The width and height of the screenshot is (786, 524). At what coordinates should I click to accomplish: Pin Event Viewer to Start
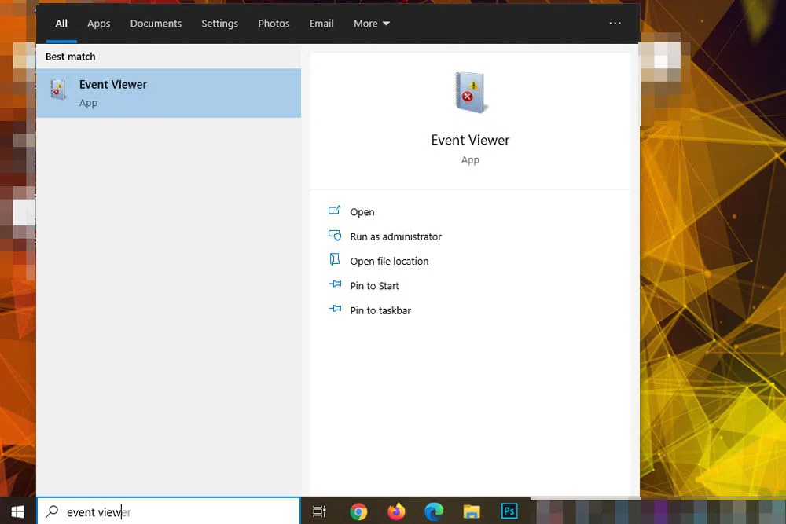tap(374, 286)
